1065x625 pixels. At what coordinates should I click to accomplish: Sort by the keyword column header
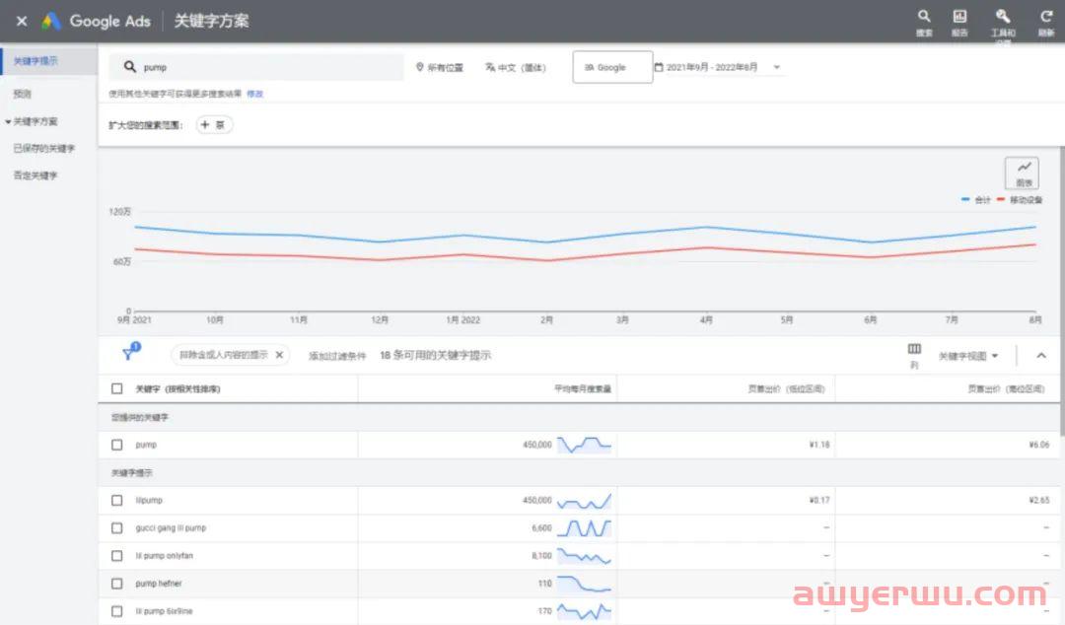coord(177,389)
